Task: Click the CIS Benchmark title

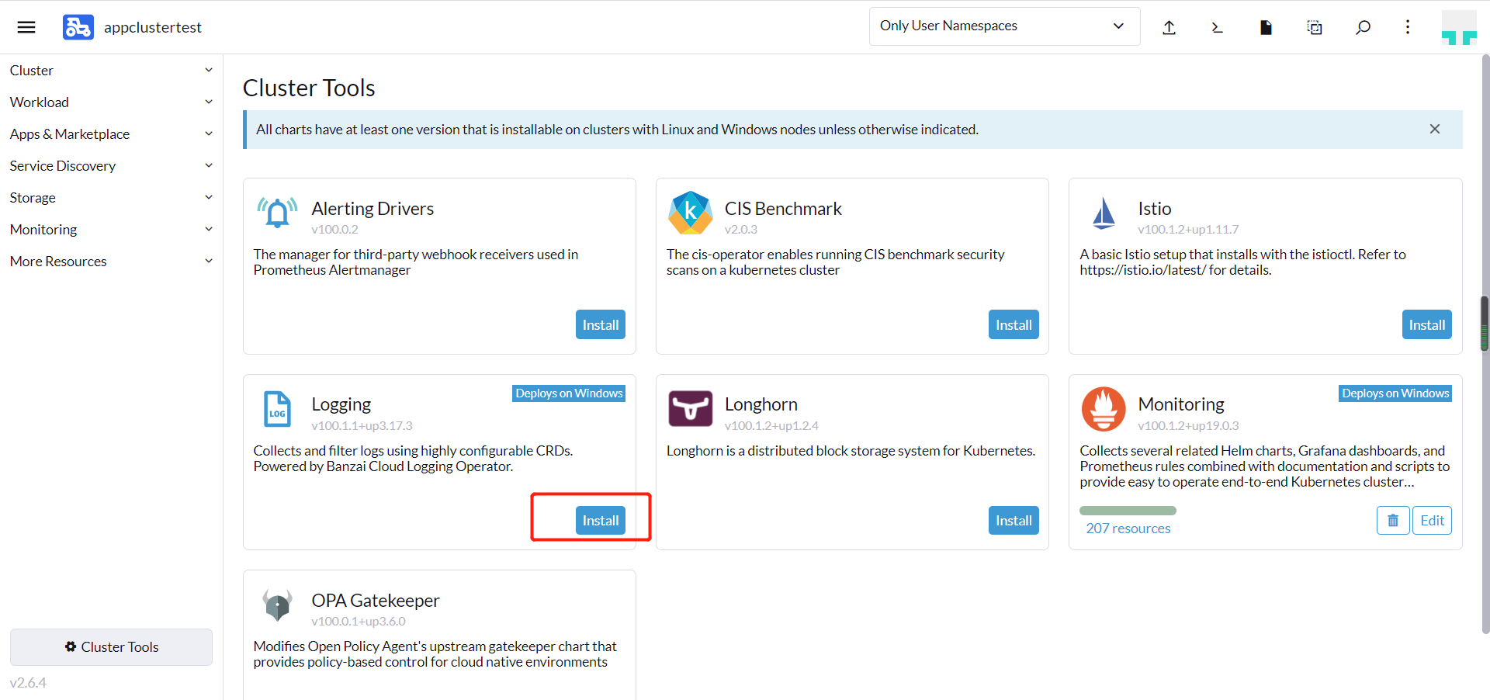Action: tap(783, 208)
